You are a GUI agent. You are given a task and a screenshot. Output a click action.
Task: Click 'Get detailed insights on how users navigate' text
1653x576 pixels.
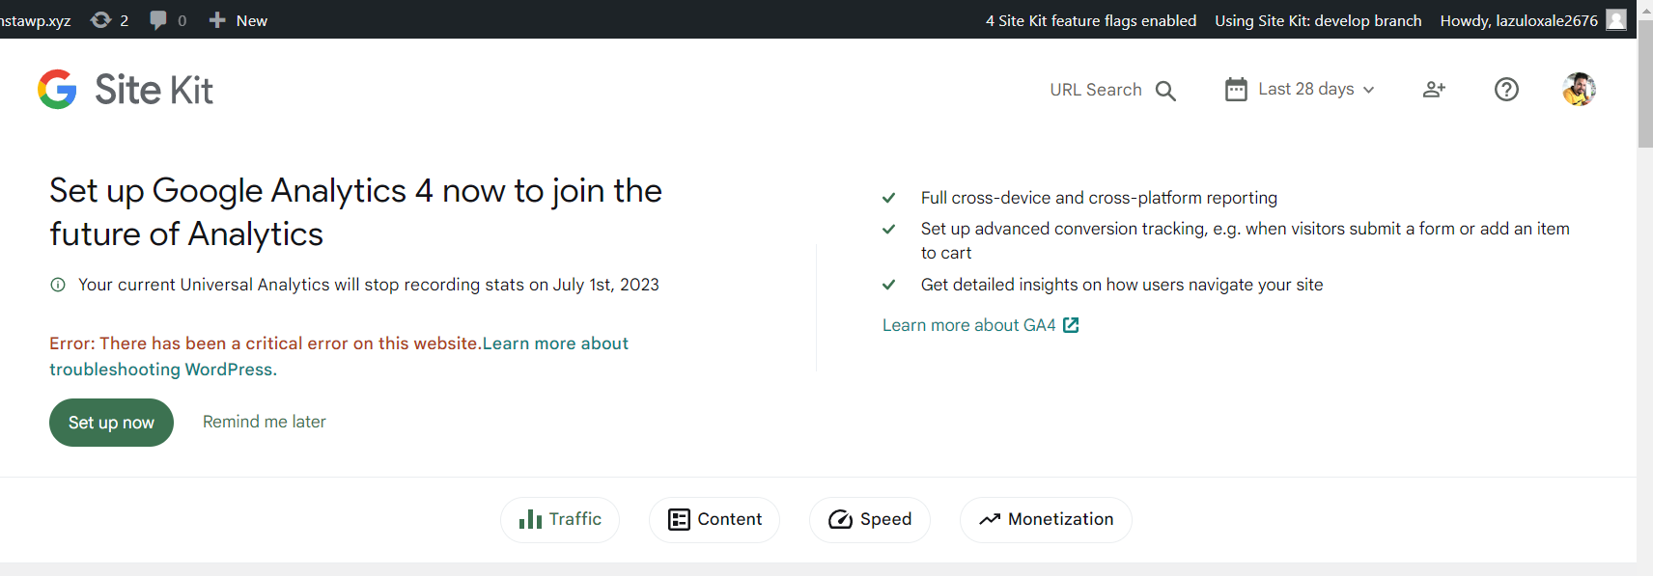click(x=1122, y=285)
